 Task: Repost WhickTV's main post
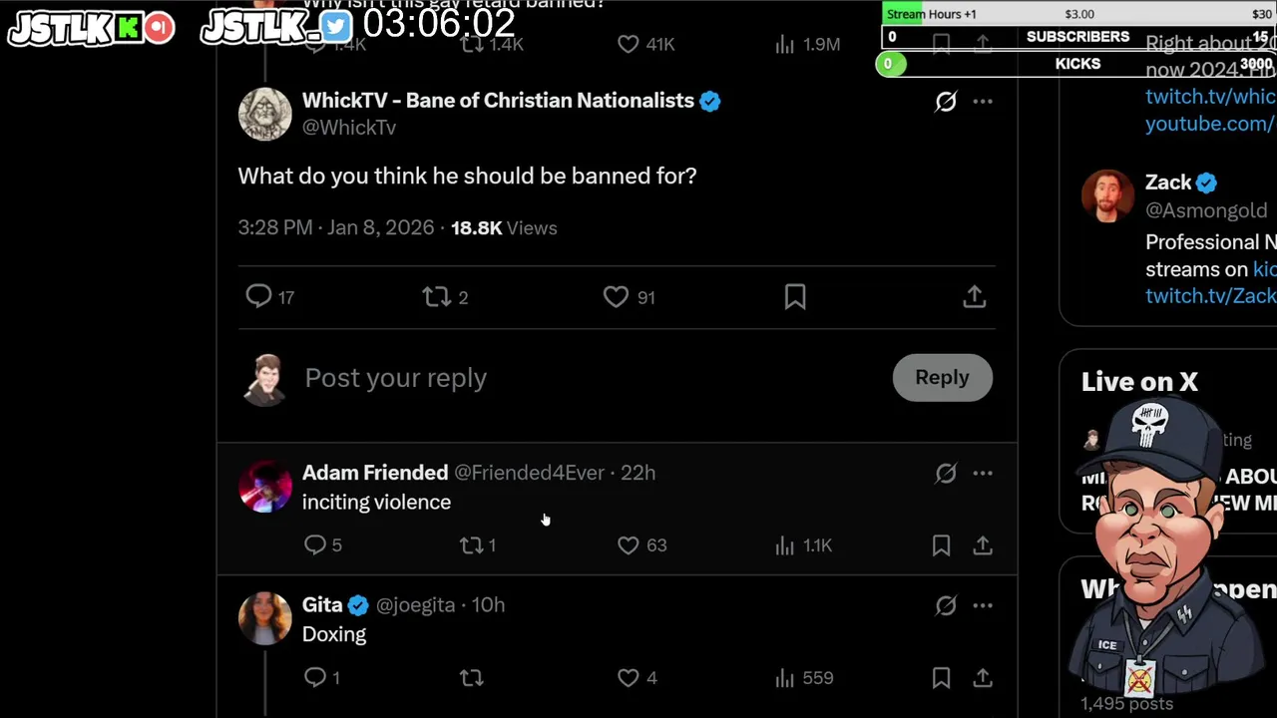tap(436, 296)
